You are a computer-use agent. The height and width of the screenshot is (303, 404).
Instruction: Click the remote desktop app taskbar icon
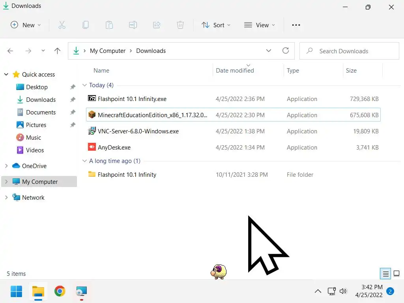point(81,292)
